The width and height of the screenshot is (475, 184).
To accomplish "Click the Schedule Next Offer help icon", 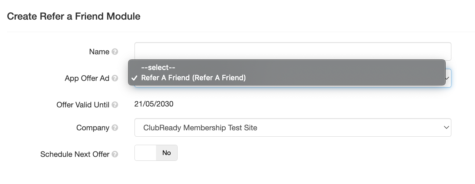I will click(x=115, y=154).
